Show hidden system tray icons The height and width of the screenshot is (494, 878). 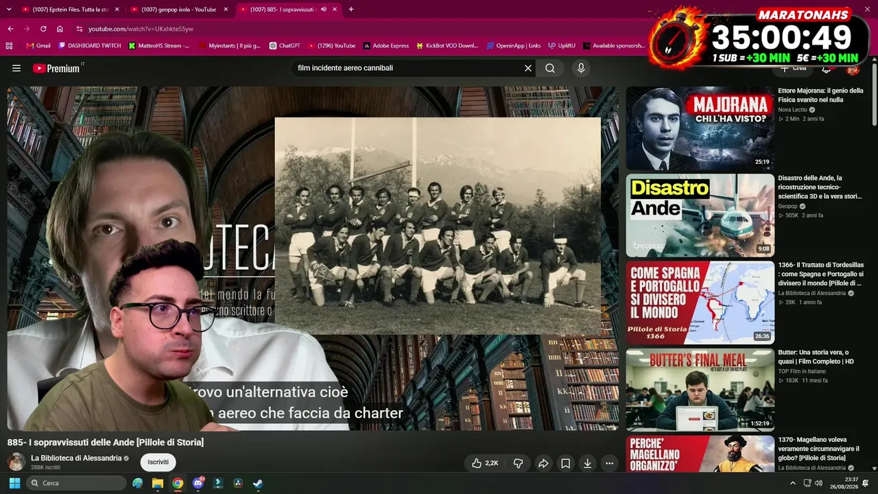tap(793, 483)
